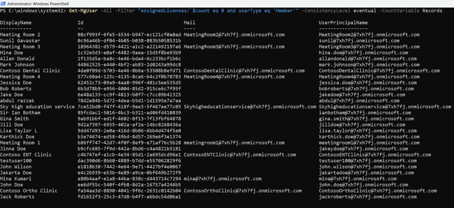Click the 'Bob Roberts' display name
Viewport: 454px width, 208px height.
[x=16, y=89]
